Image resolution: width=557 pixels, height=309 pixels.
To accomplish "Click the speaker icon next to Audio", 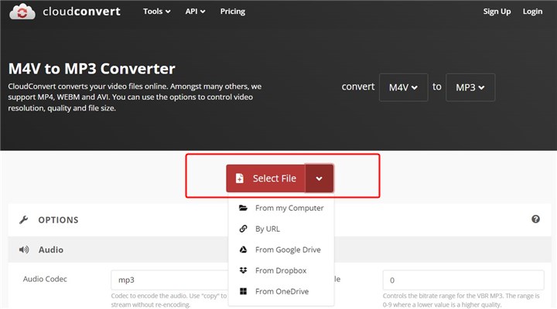I will coord(24,250).
